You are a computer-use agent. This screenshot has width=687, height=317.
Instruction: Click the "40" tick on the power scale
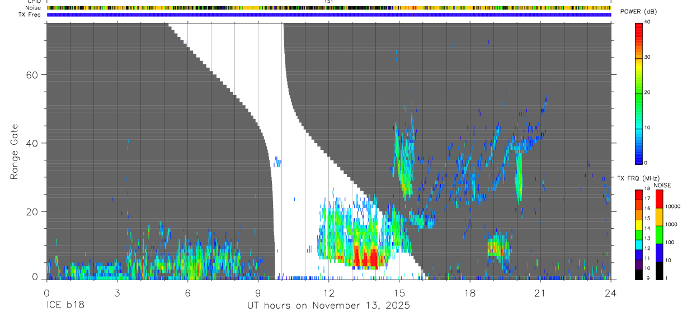tap(647, 22)
